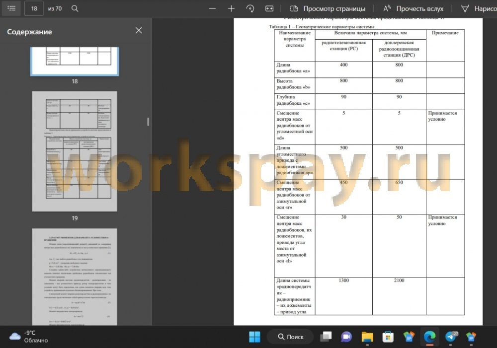This screenshot has width=497, height=348.
Task: Switch to Microsoft Edge on the taskbar
Action: (429, 337)
